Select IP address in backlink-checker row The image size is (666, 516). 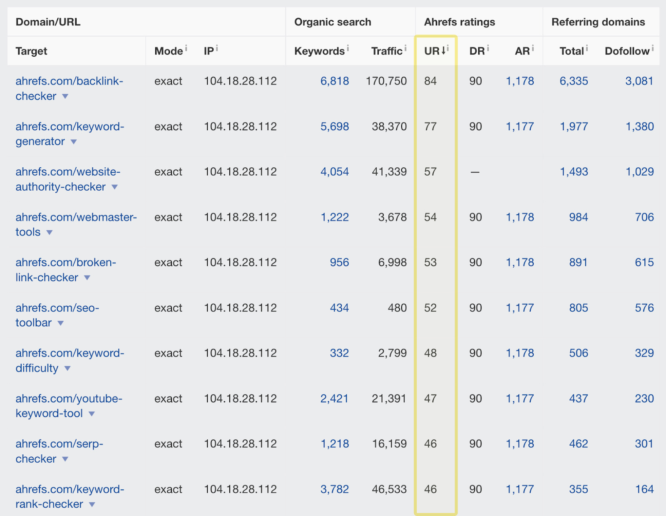tap(240, 81)
